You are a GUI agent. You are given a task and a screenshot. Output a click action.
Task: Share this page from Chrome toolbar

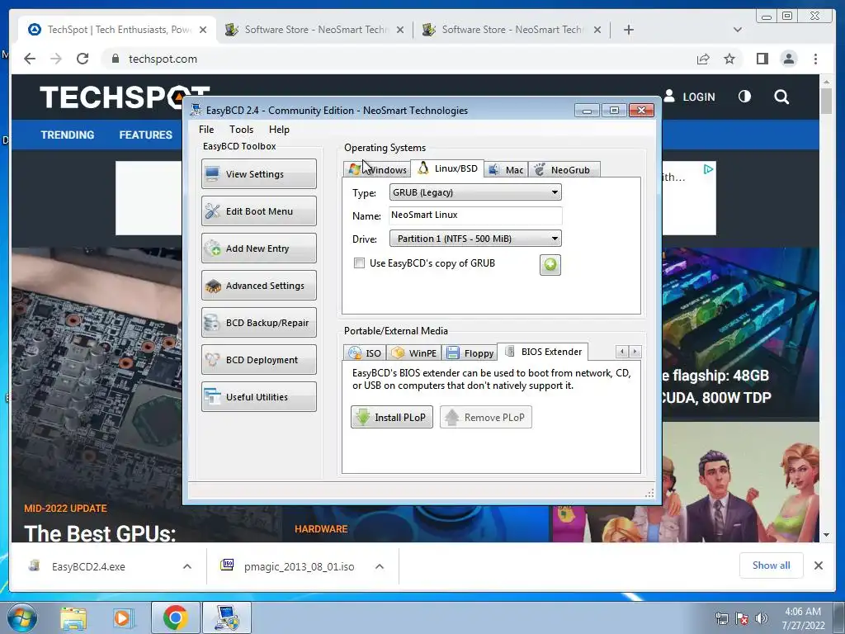[703, 59]
